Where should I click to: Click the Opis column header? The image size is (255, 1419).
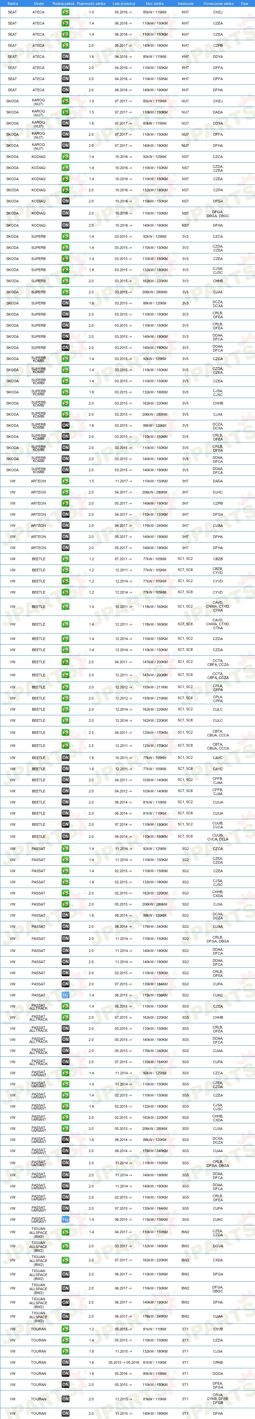245,3
